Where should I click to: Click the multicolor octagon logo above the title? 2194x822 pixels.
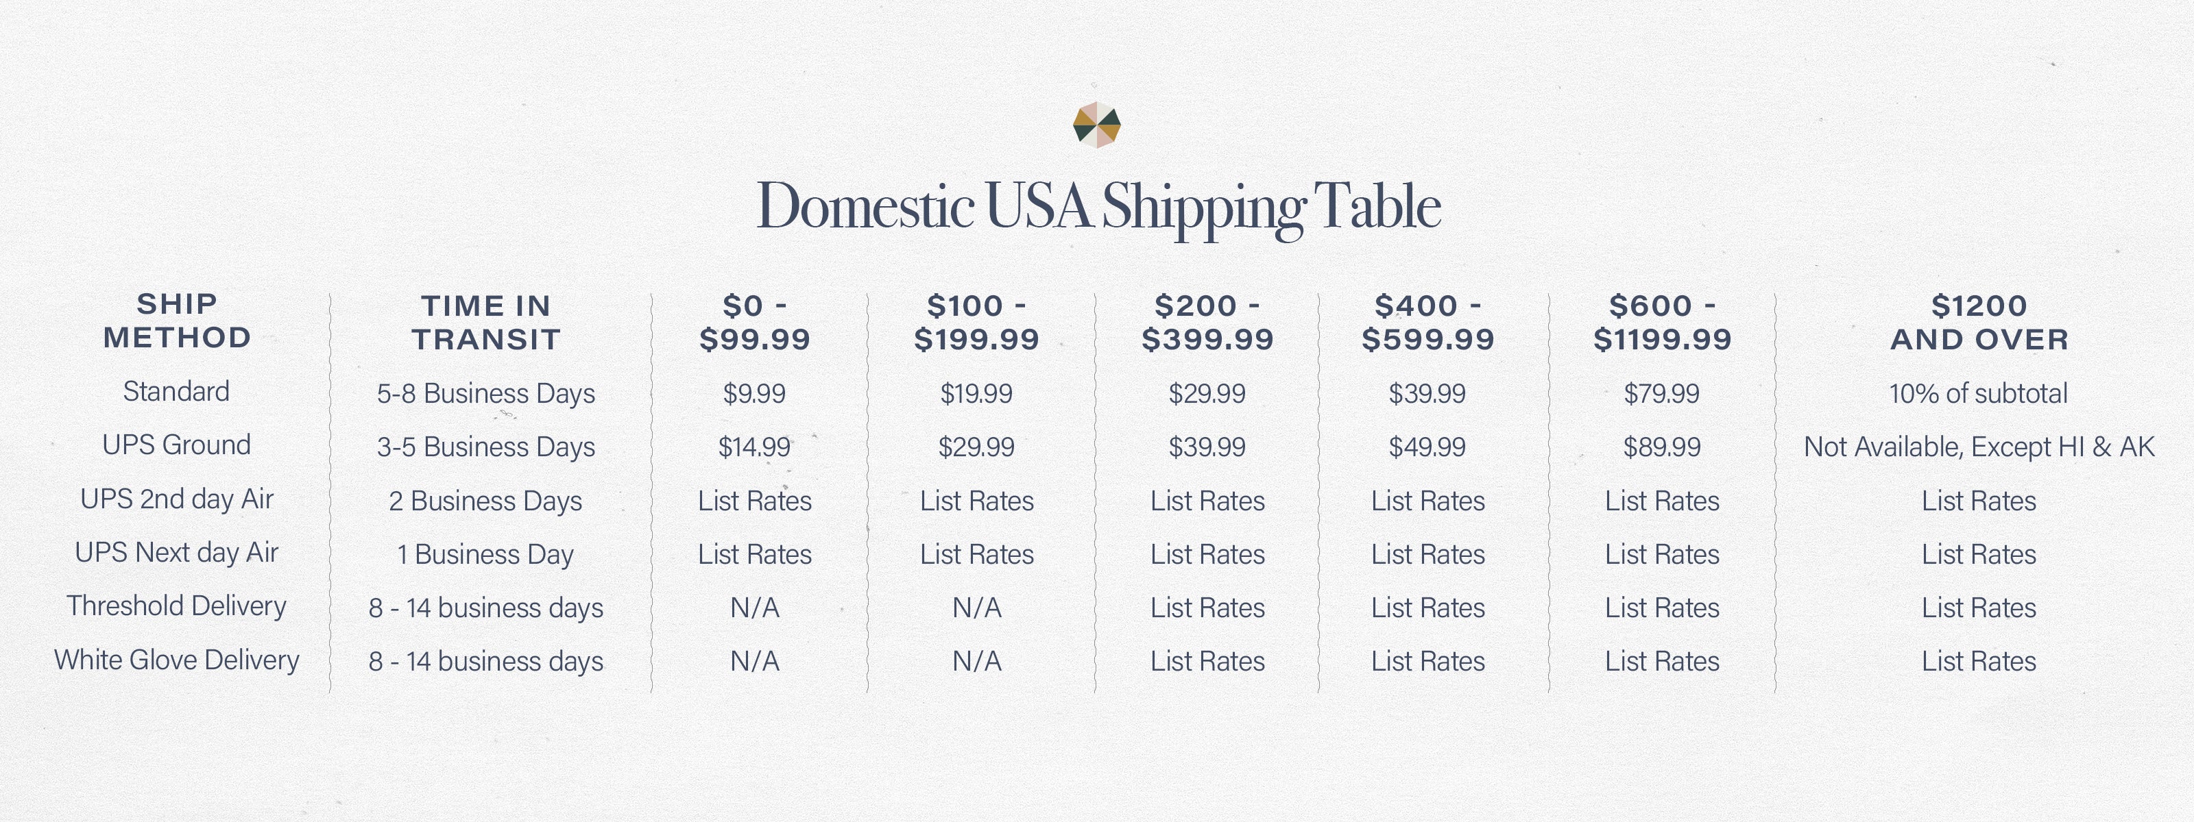pyautogui.click(x=1097, y=125)
